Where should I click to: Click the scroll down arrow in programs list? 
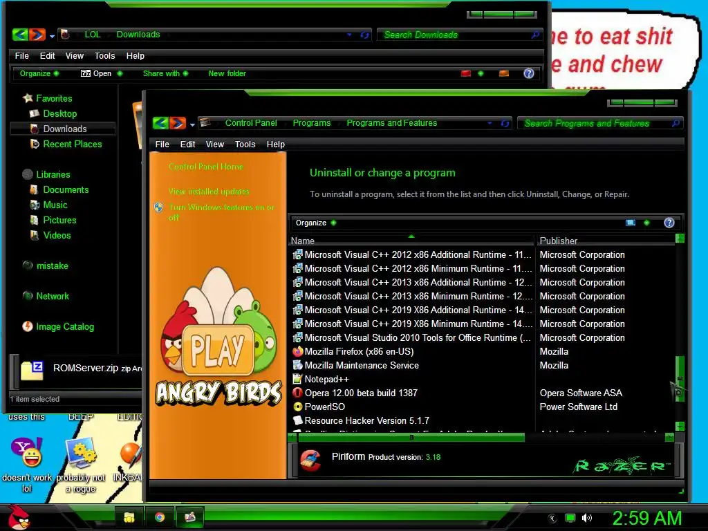point(680,426)
